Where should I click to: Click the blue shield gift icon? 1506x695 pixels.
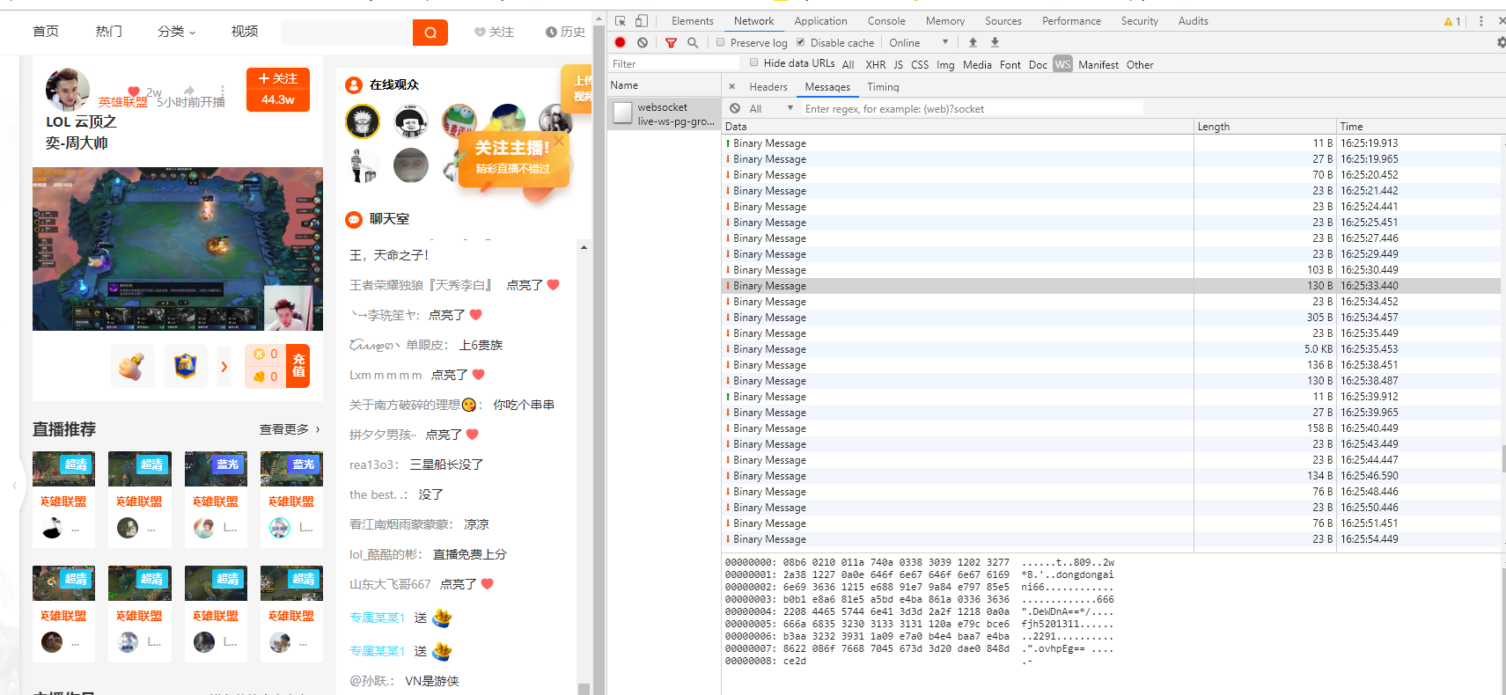186,366
